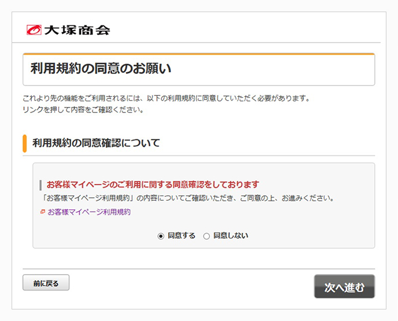
Task: Select the 同意する radio button
Action: pos(161,236)
